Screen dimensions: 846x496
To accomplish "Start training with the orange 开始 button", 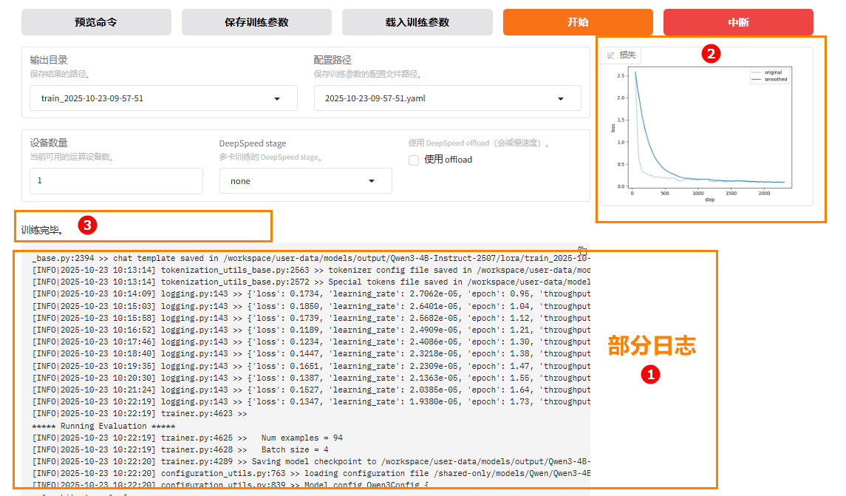I will [x=578, y=22].
